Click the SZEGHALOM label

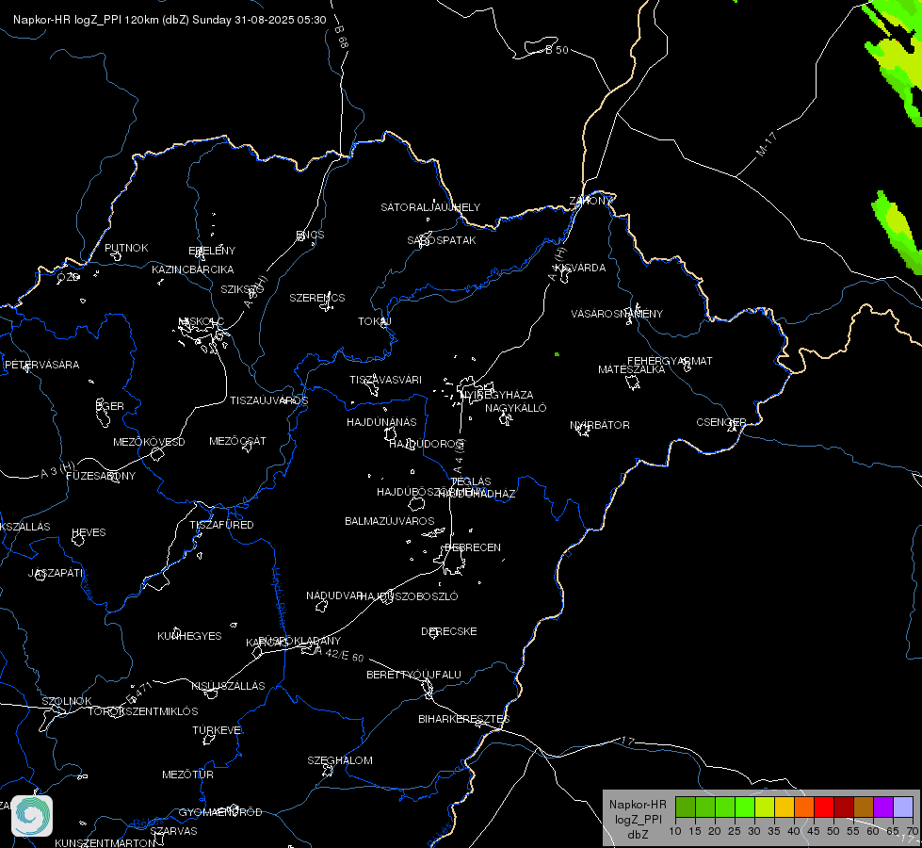[x=340, y=760]
